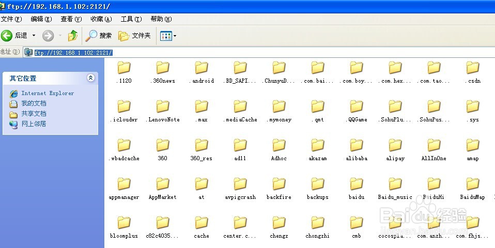
Task: Select the .mymoney folder icon
Action: coord(279,106)
